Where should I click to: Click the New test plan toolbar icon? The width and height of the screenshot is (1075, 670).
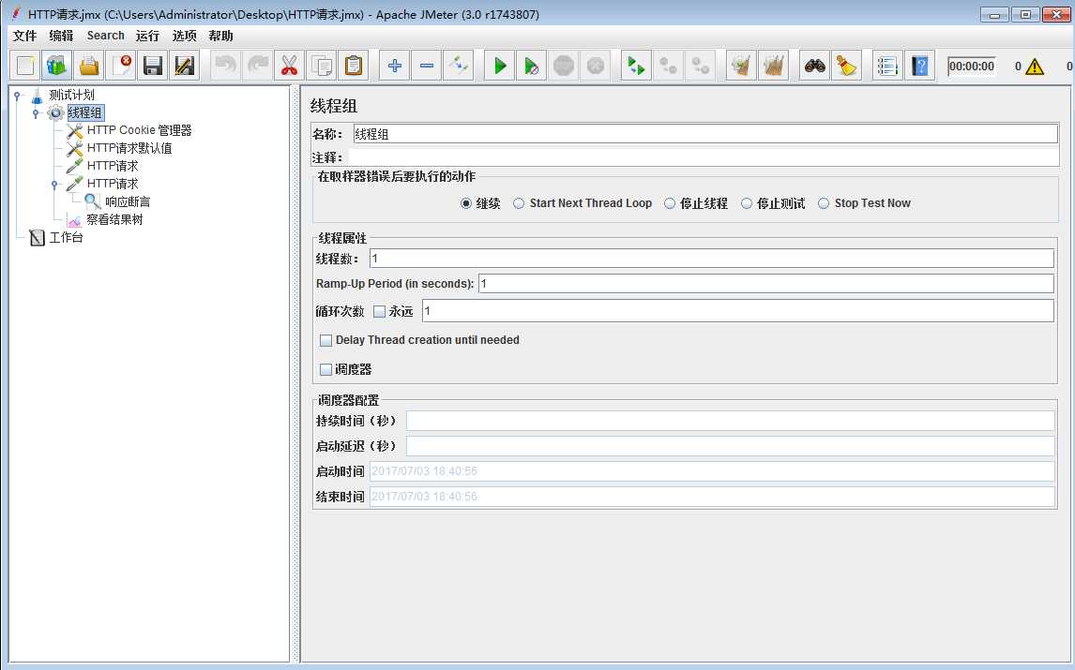(25, 66)
